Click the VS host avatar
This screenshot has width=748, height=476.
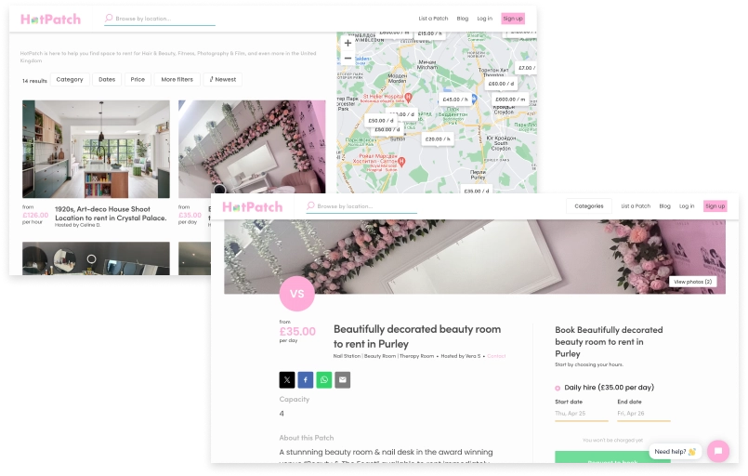point(296,294)
